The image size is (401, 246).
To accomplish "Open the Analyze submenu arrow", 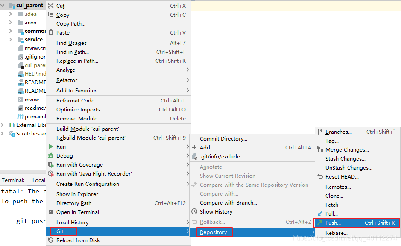I will tap(188, 70).
